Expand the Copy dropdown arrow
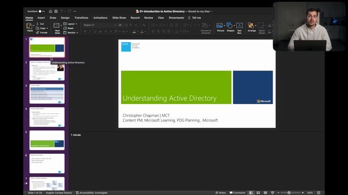The width and height of the screenshot is (348, 195). click(x=47, y=28)
